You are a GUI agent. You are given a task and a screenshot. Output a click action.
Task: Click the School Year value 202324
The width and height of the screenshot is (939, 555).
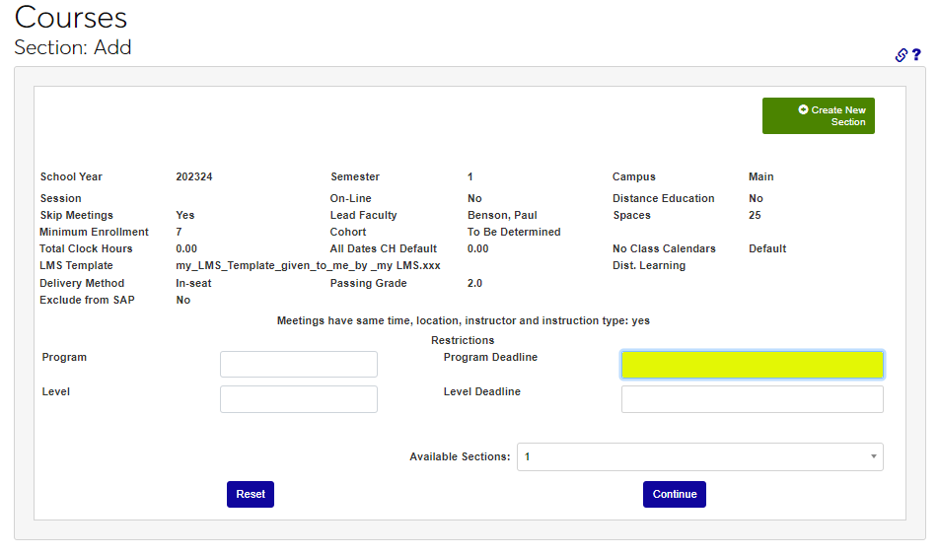[x=194, y=177]
